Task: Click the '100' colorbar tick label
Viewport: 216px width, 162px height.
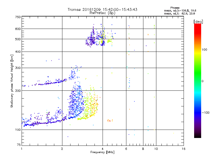Action: click(204, 50)
